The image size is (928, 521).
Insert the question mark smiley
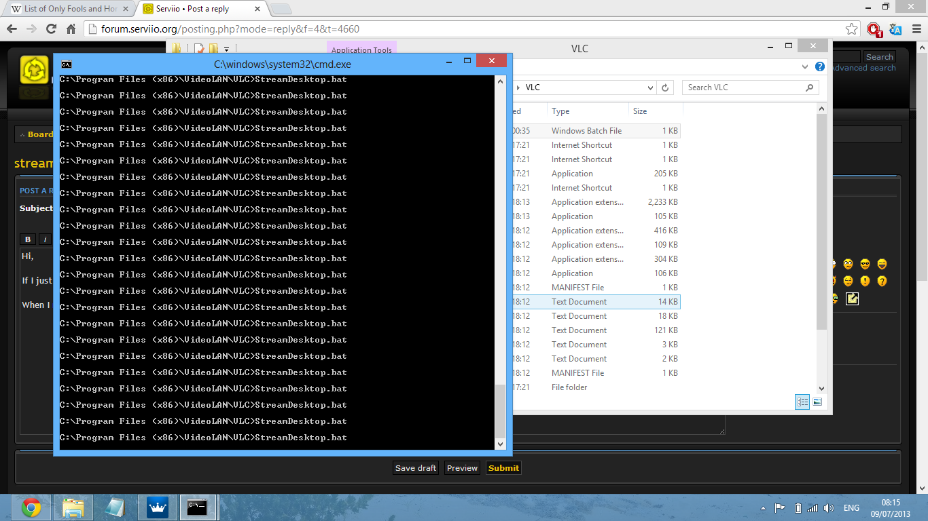[882, 281]
